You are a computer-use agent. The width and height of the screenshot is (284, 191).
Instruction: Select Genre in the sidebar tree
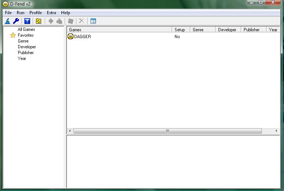(23, 41)
